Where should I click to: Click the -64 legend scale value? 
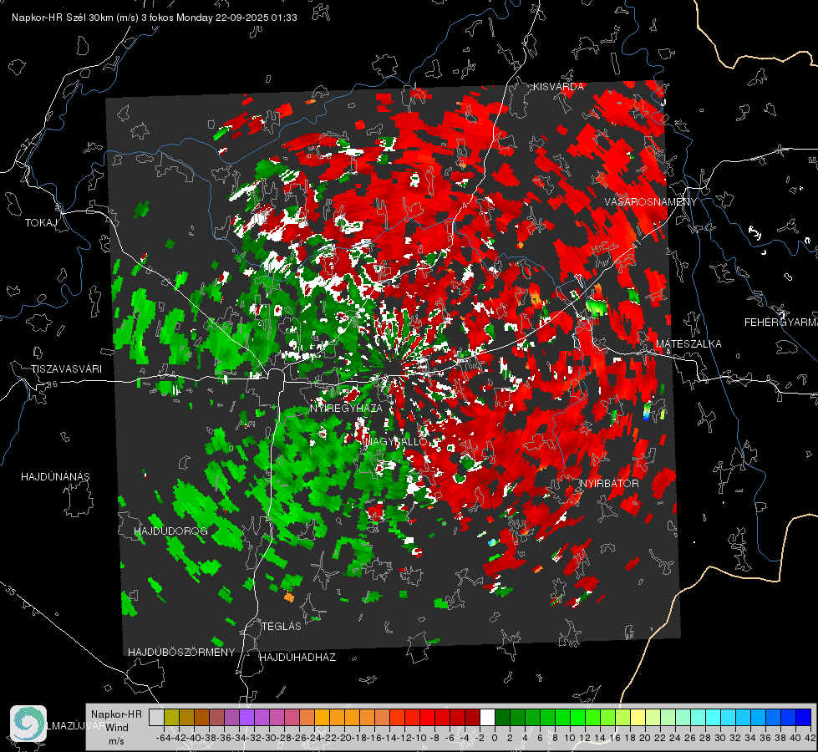click(163, 738)
